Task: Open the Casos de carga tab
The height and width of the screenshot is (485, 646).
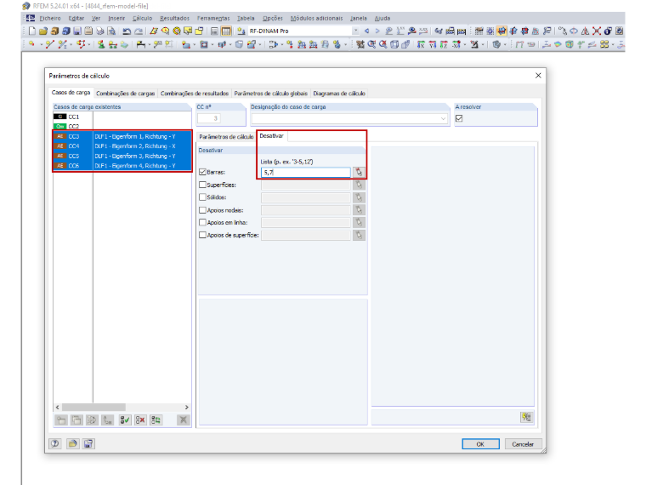Action: [71, 93]
